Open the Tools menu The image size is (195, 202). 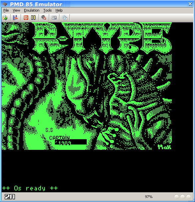(48, 10)
